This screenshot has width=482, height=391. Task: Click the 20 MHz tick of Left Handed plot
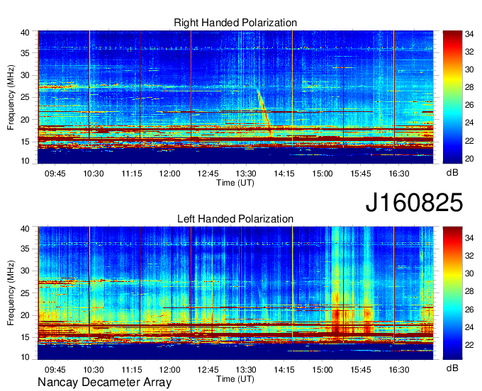click(x=25, y=315)
